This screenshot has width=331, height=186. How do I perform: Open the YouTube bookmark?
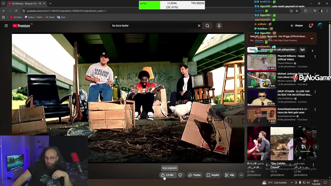(x=16, y=17)
